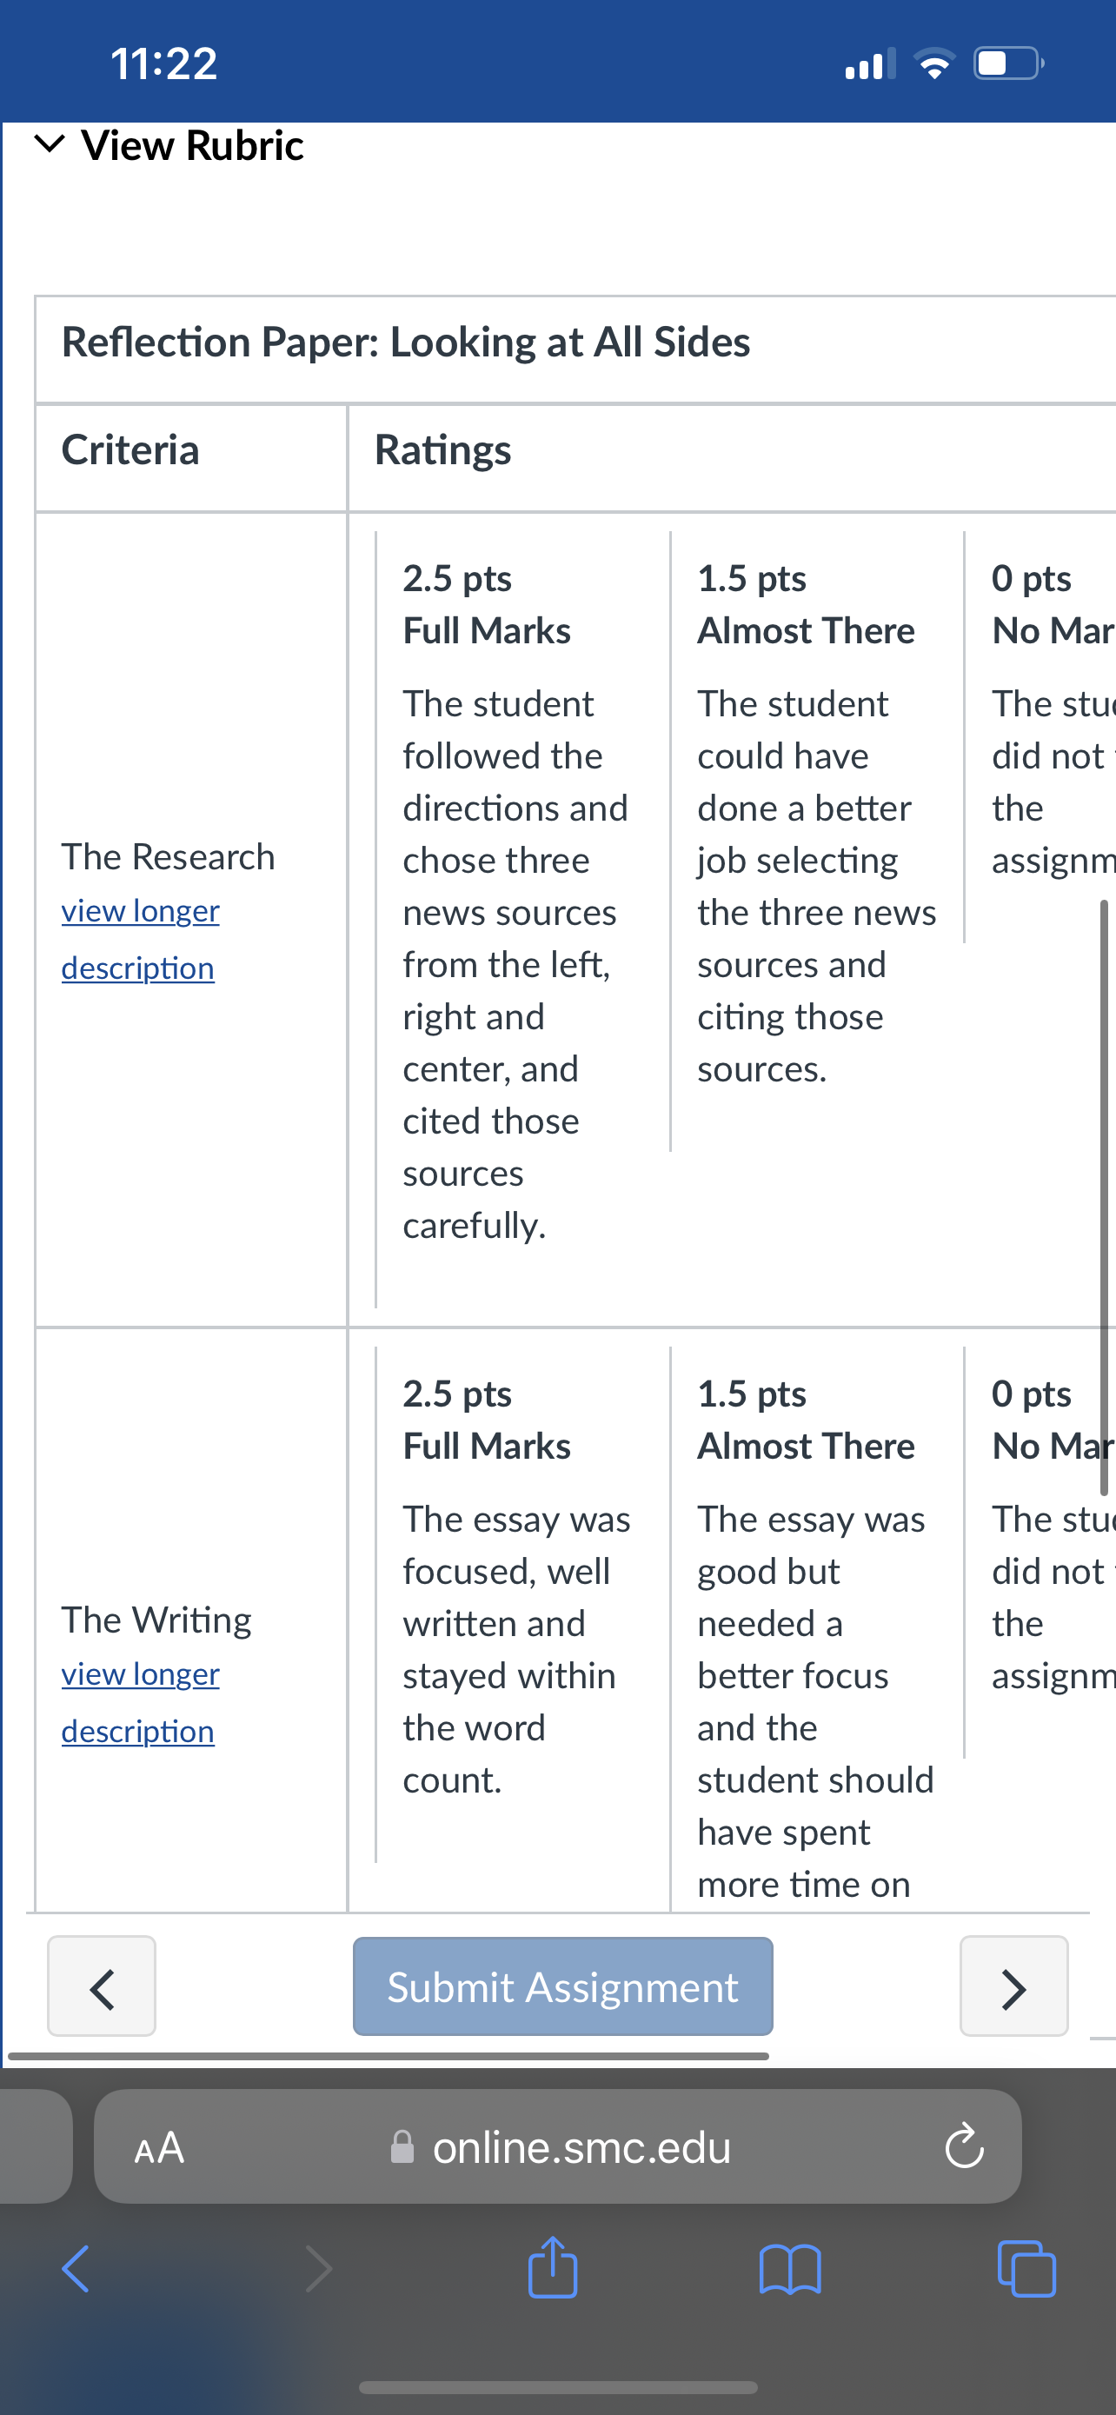
Task: Go to next item using right chevron button
Action: pyautogui.click(x=1013, y=1986)
